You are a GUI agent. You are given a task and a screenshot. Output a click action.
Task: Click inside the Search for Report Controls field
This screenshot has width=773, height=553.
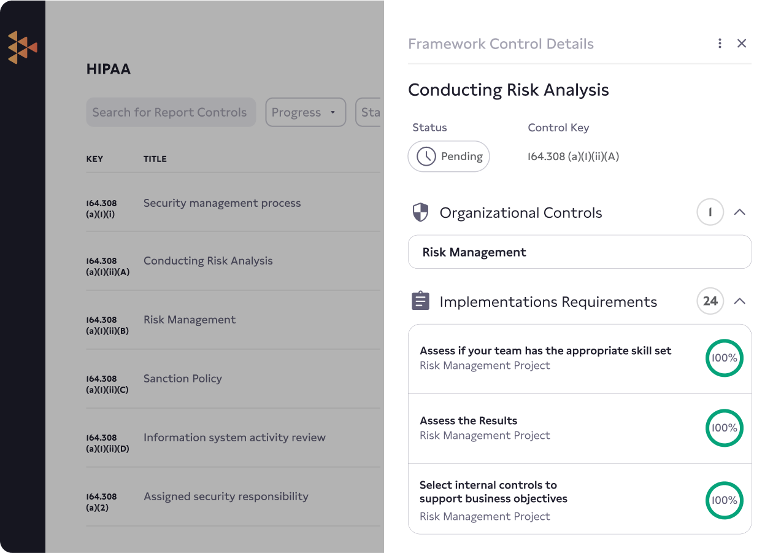pyautogui.click(x=171, y=112)
